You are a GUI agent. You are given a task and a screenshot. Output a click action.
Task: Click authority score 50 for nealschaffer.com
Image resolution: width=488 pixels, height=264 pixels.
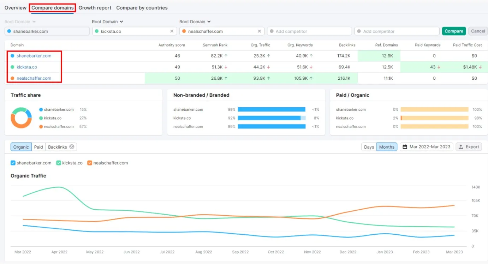[177, 78]
